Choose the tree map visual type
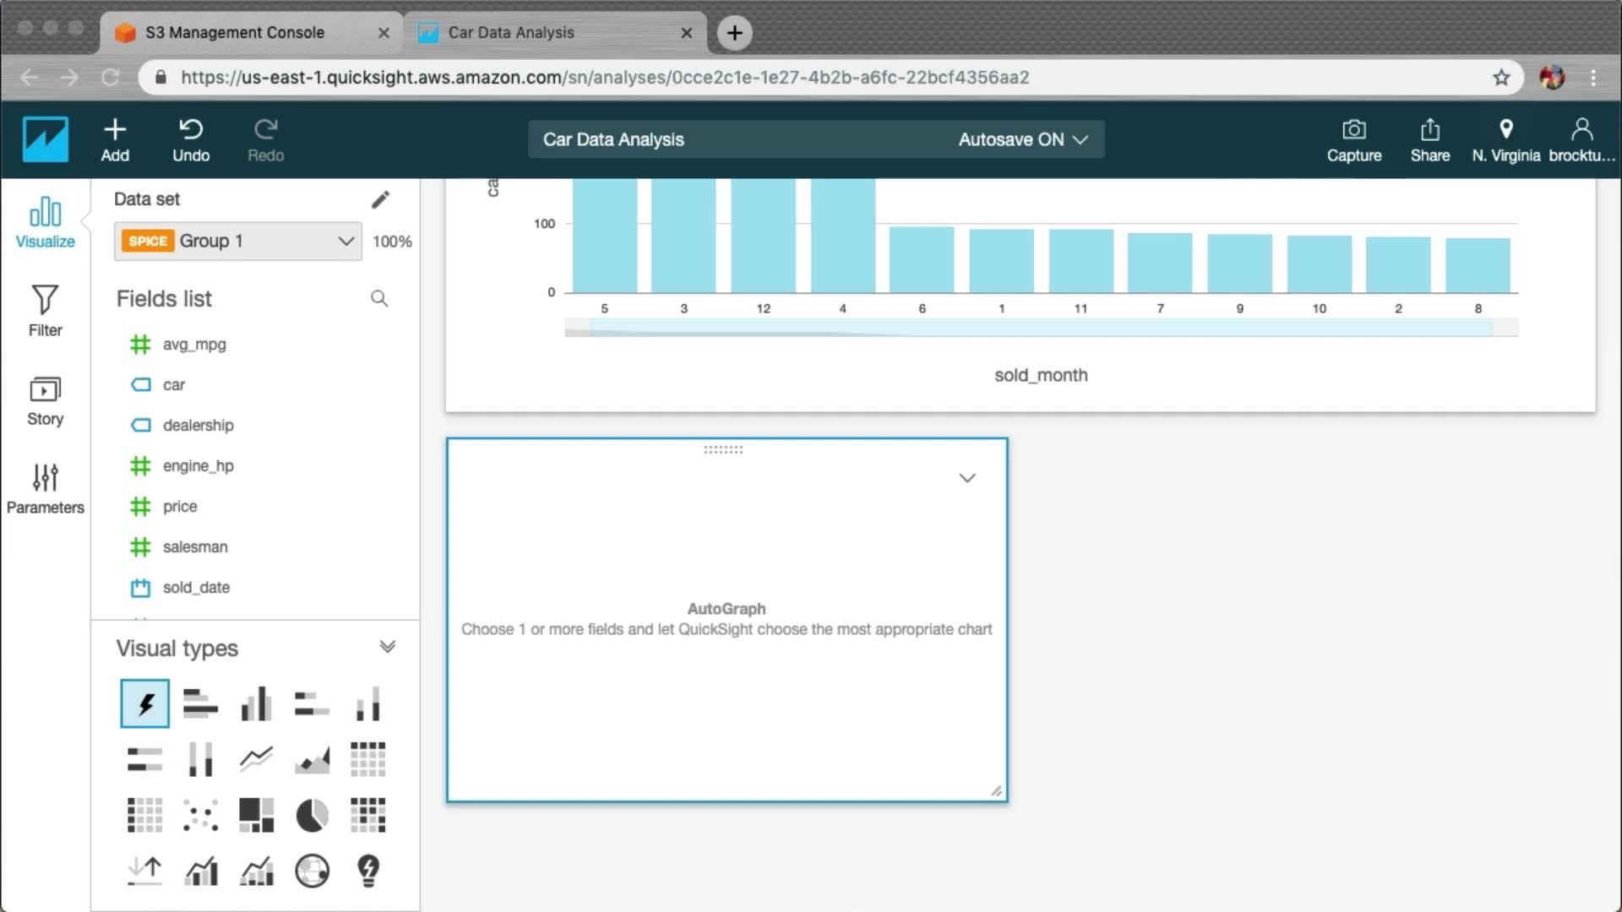1622x912 pixels. coord(256,816)
